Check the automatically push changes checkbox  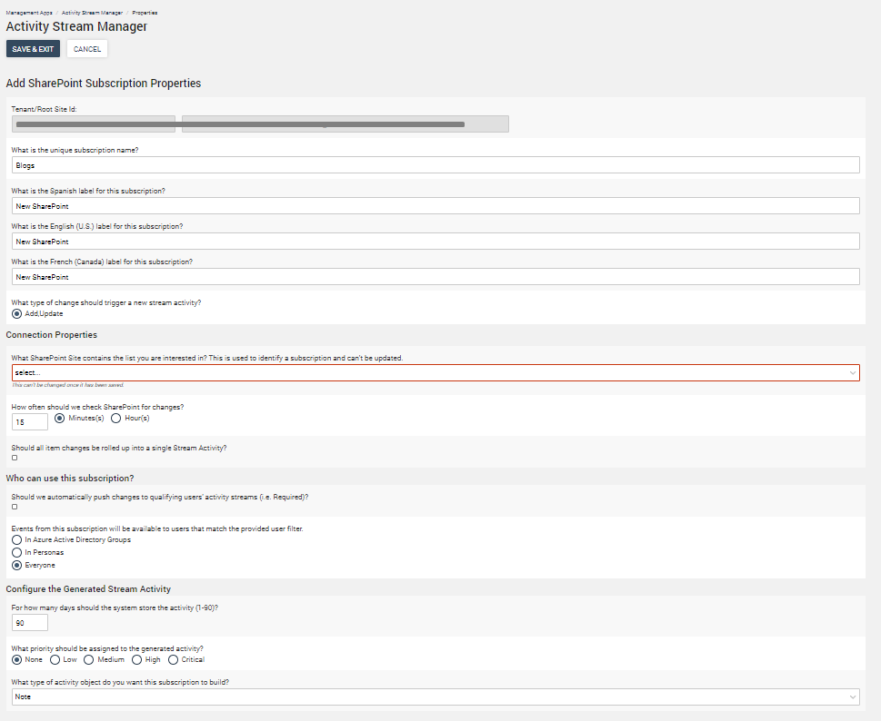click(x=15, y=507)
